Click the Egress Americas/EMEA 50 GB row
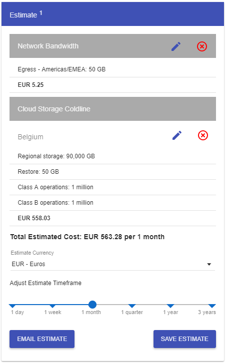The image size is (227, 364). (112, 69)
